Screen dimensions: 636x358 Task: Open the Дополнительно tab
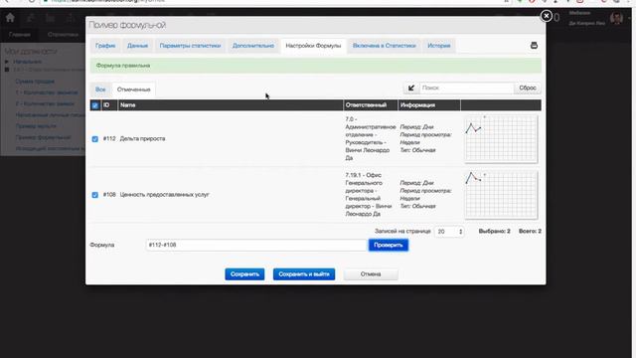tap(253, 46)
